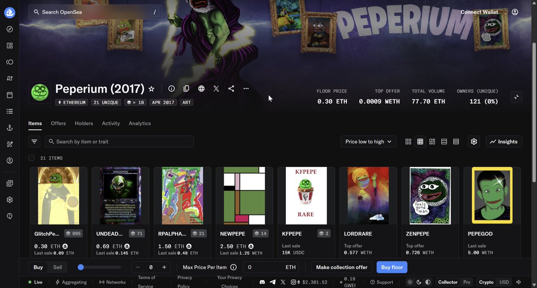
Task: Copy collection contract address icon
Action: (186, 89)
